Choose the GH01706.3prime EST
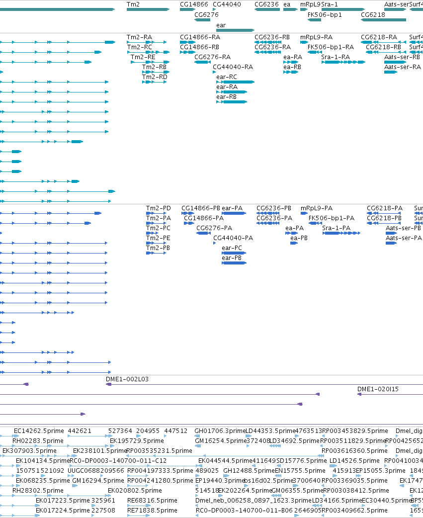The image size is (423, 518). [x=197, y=436]
